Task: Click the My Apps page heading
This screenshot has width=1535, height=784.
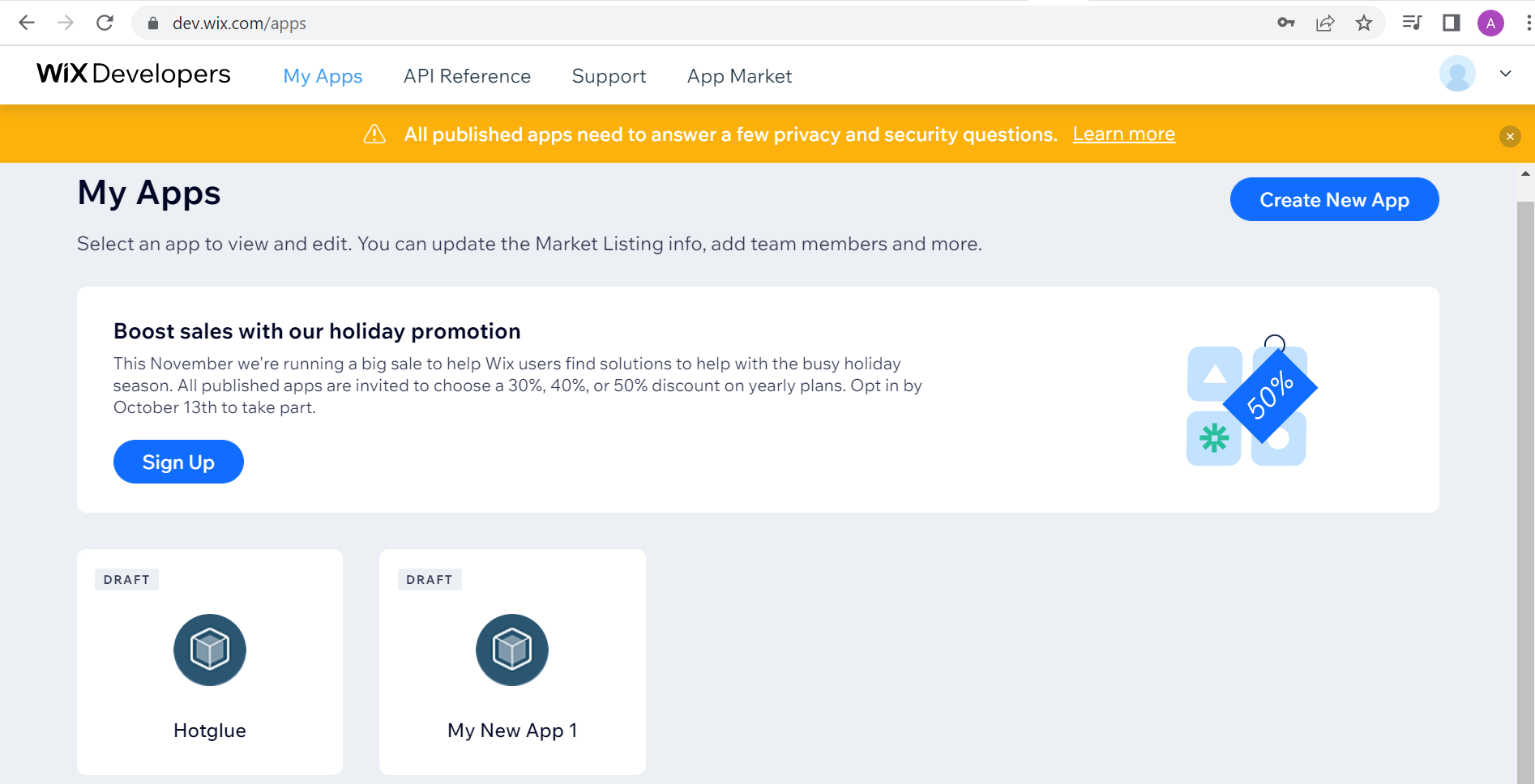Action: tap(149, 194)
